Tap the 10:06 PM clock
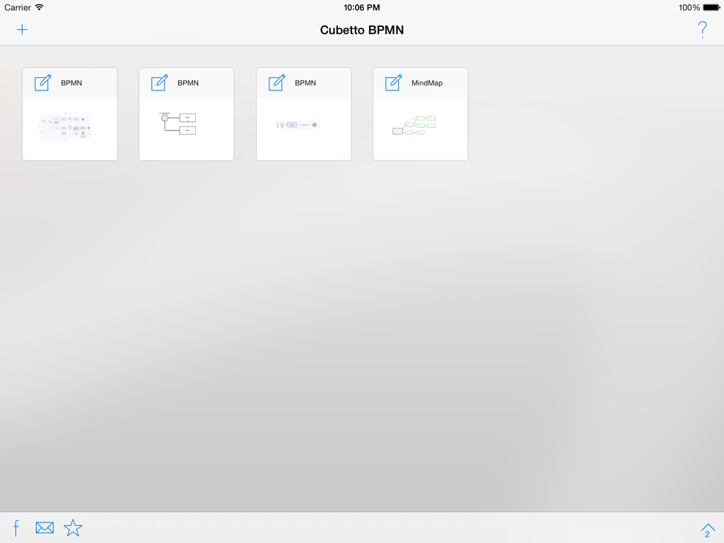This screenshot has height=543, width=724. click(362, 7)
